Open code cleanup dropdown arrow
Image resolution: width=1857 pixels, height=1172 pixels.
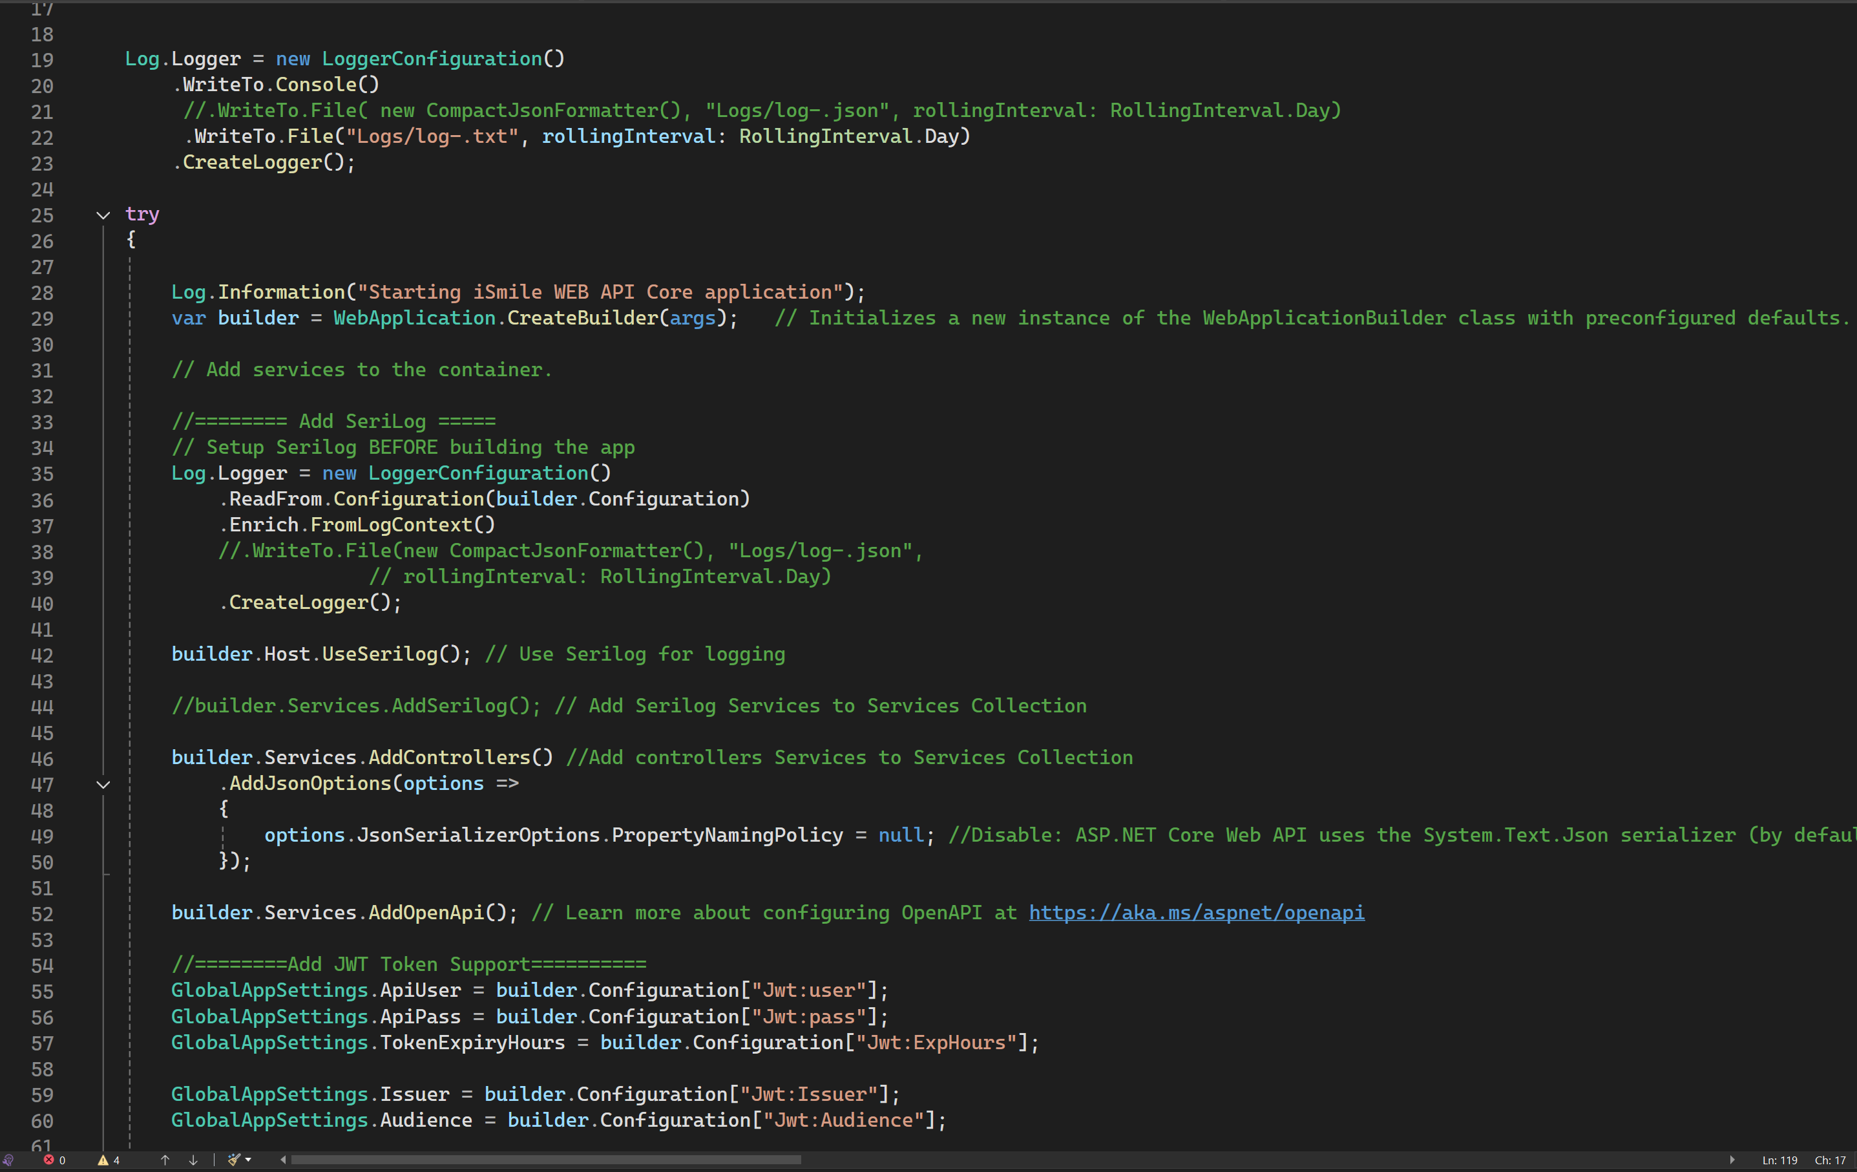point(248,1160)
